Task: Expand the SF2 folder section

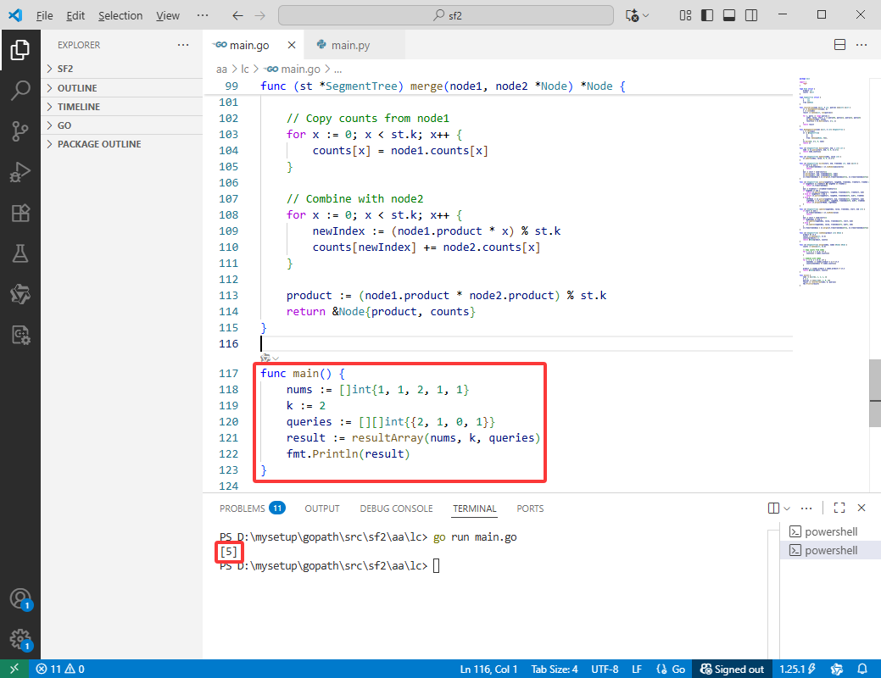Action: (121, 69)
